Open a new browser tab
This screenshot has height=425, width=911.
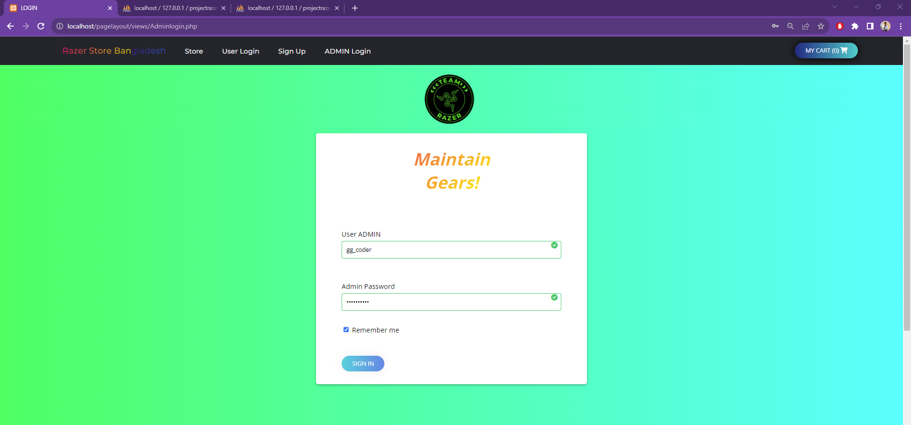point(355,8)
